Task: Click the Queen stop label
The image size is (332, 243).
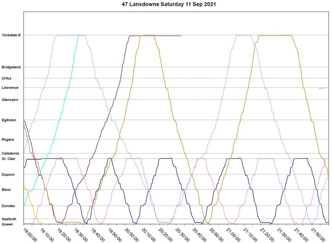Action: click(7, 224)
